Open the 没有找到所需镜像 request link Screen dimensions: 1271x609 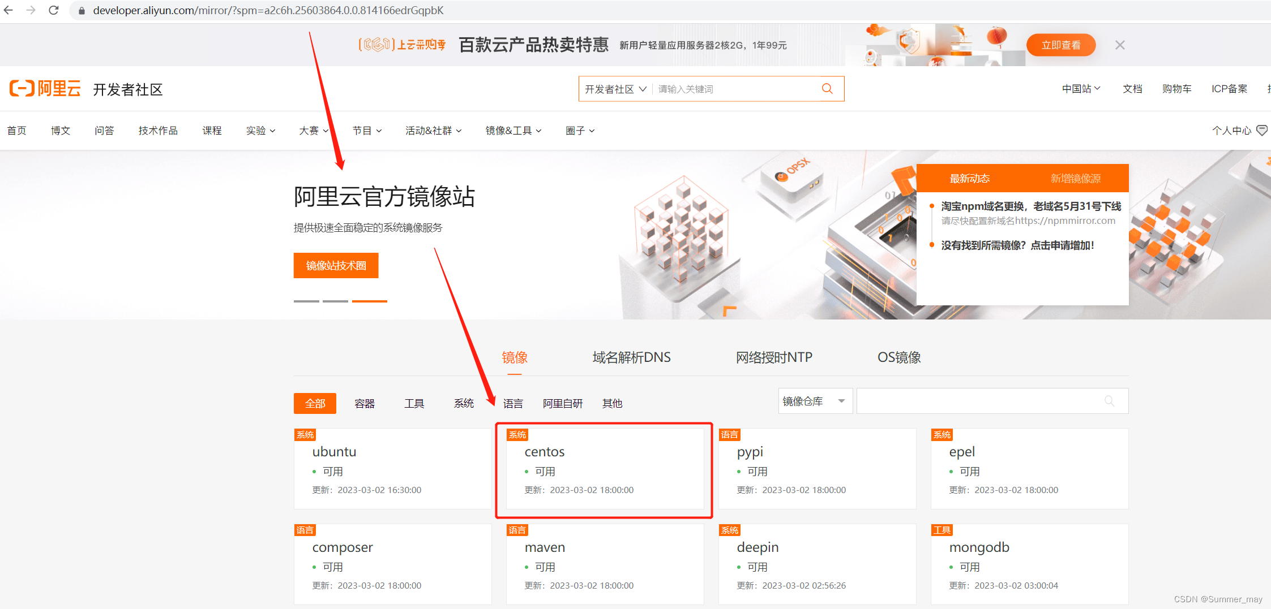coord(1017,245)
